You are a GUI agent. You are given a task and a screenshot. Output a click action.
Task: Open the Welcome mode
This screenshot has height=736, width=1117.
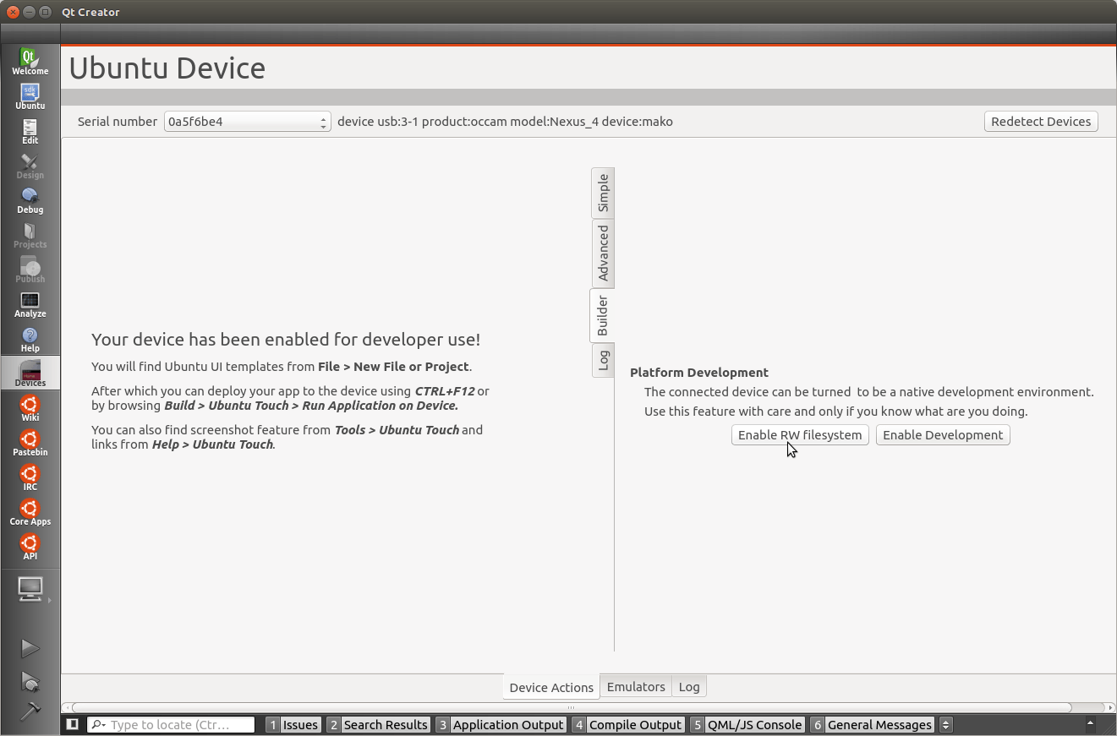point(30,62)
